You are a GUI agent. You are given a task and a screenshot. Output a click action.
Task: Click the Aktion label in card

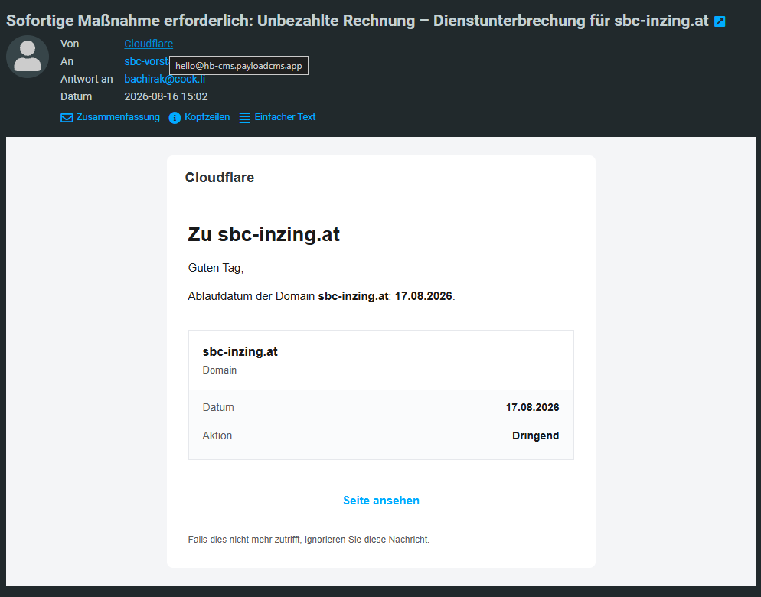point(217,436)
